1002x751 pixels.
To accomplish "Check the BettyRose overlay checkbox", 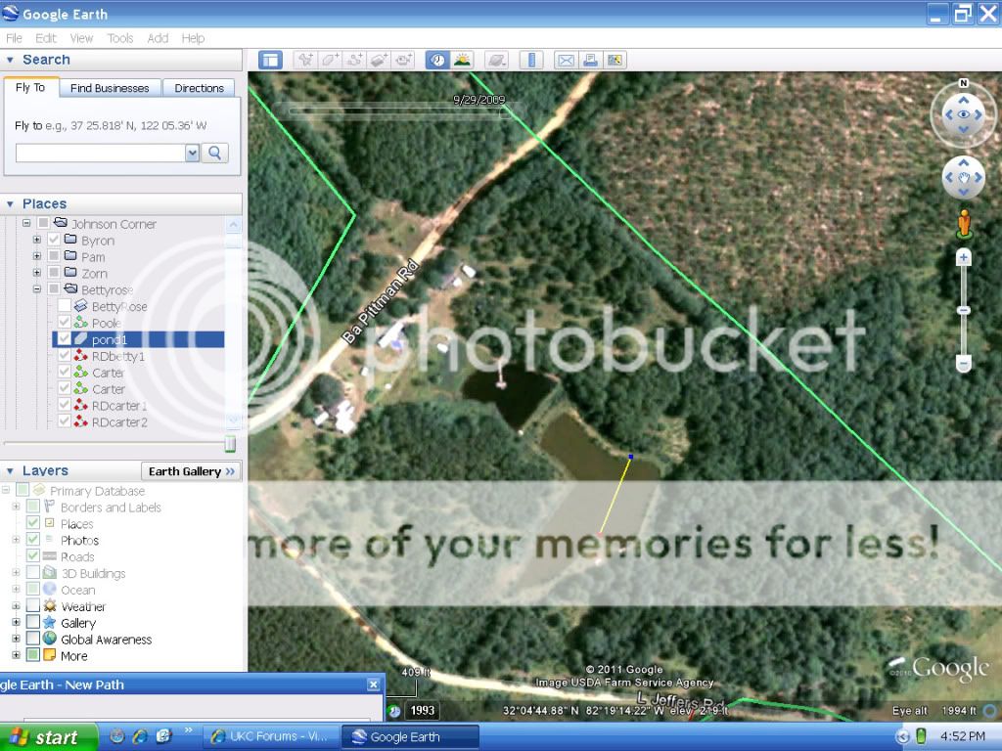I will coord(65,306).
